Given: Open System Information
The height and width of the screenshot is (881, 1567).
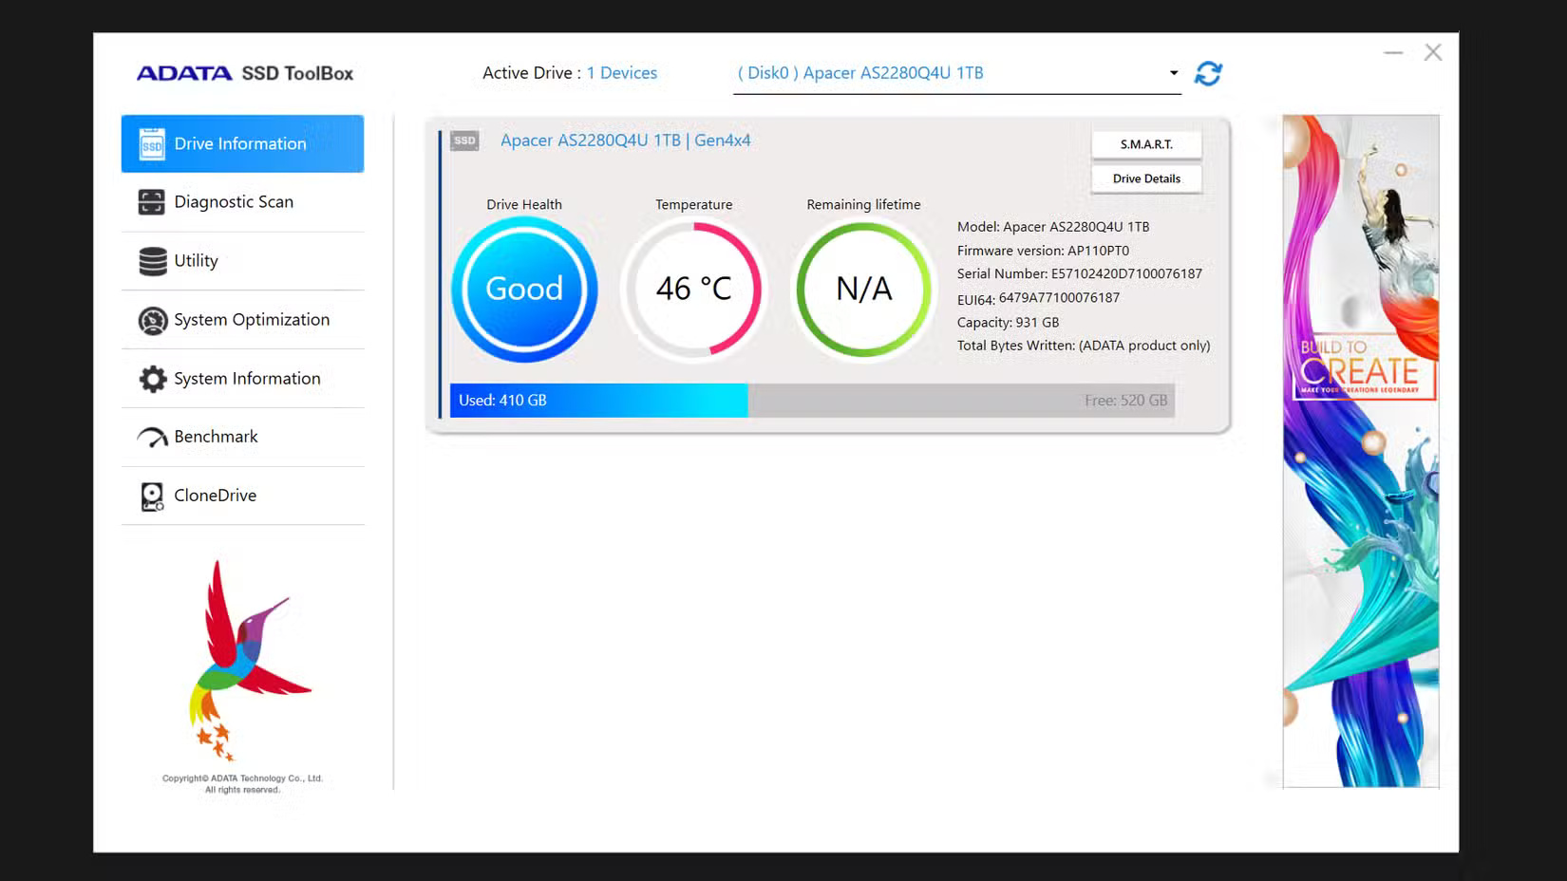Looking at the screenshot, I should 246,378.
